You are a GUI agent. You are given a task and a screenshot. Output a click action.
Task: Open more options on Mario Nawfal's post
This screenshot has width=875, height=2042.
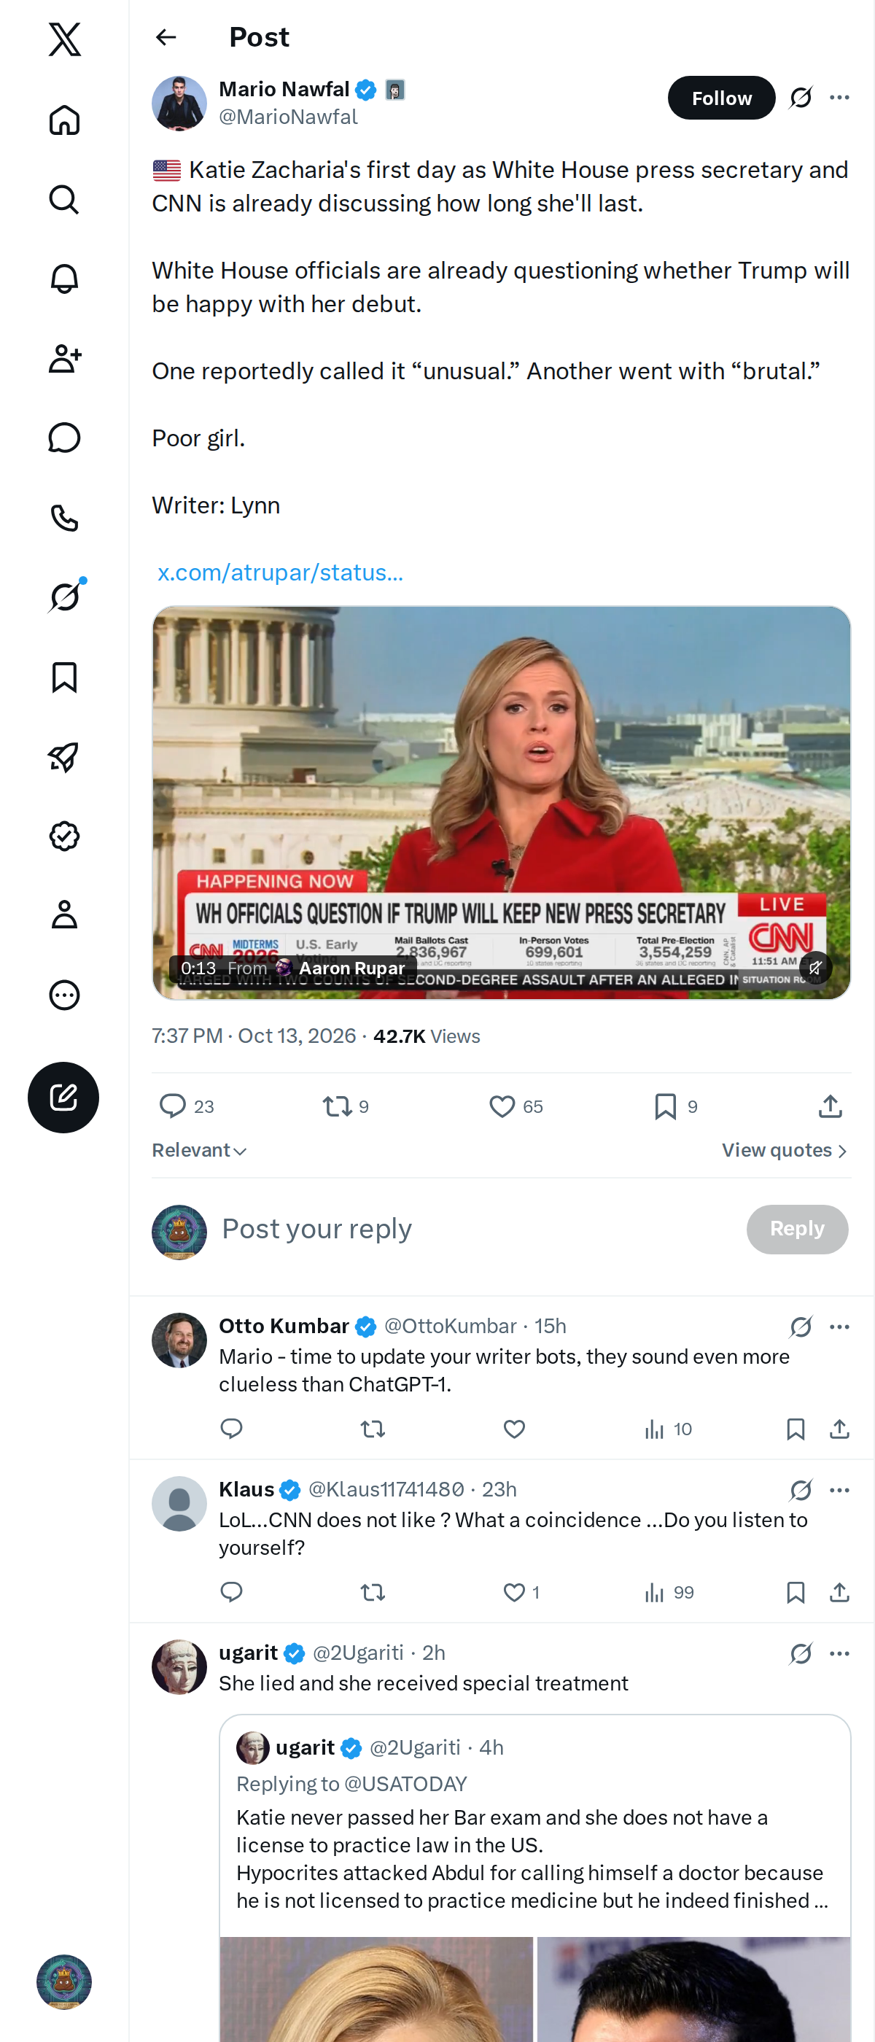839,98
